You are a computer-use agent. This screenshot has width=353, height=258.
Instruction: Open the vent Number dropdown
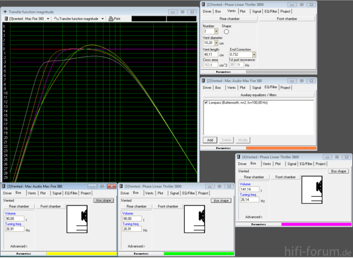tap(216, 31)
